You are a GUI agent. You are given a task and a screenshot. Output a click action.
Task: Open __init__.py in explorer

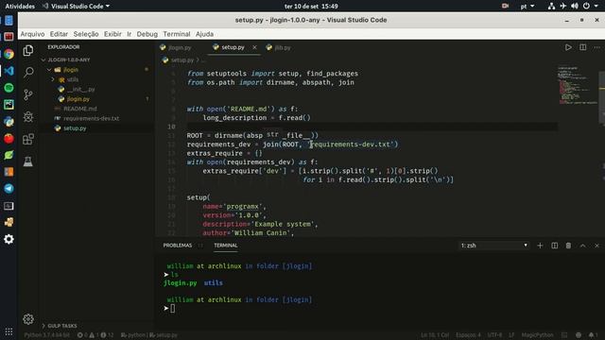click(x=81, y=89)
